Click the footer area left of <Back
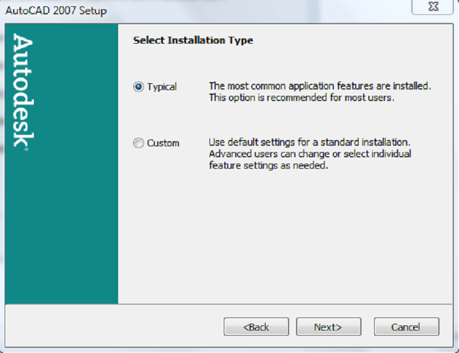The image size is (459, 353). 115,327
